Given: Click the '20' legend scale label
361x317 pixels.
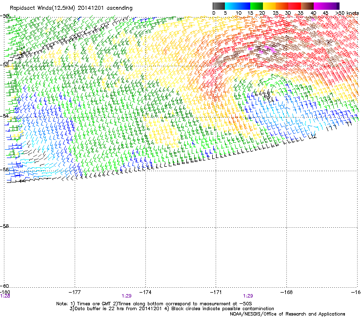Looking at the screenshot, I should click(x=262, y=13).
